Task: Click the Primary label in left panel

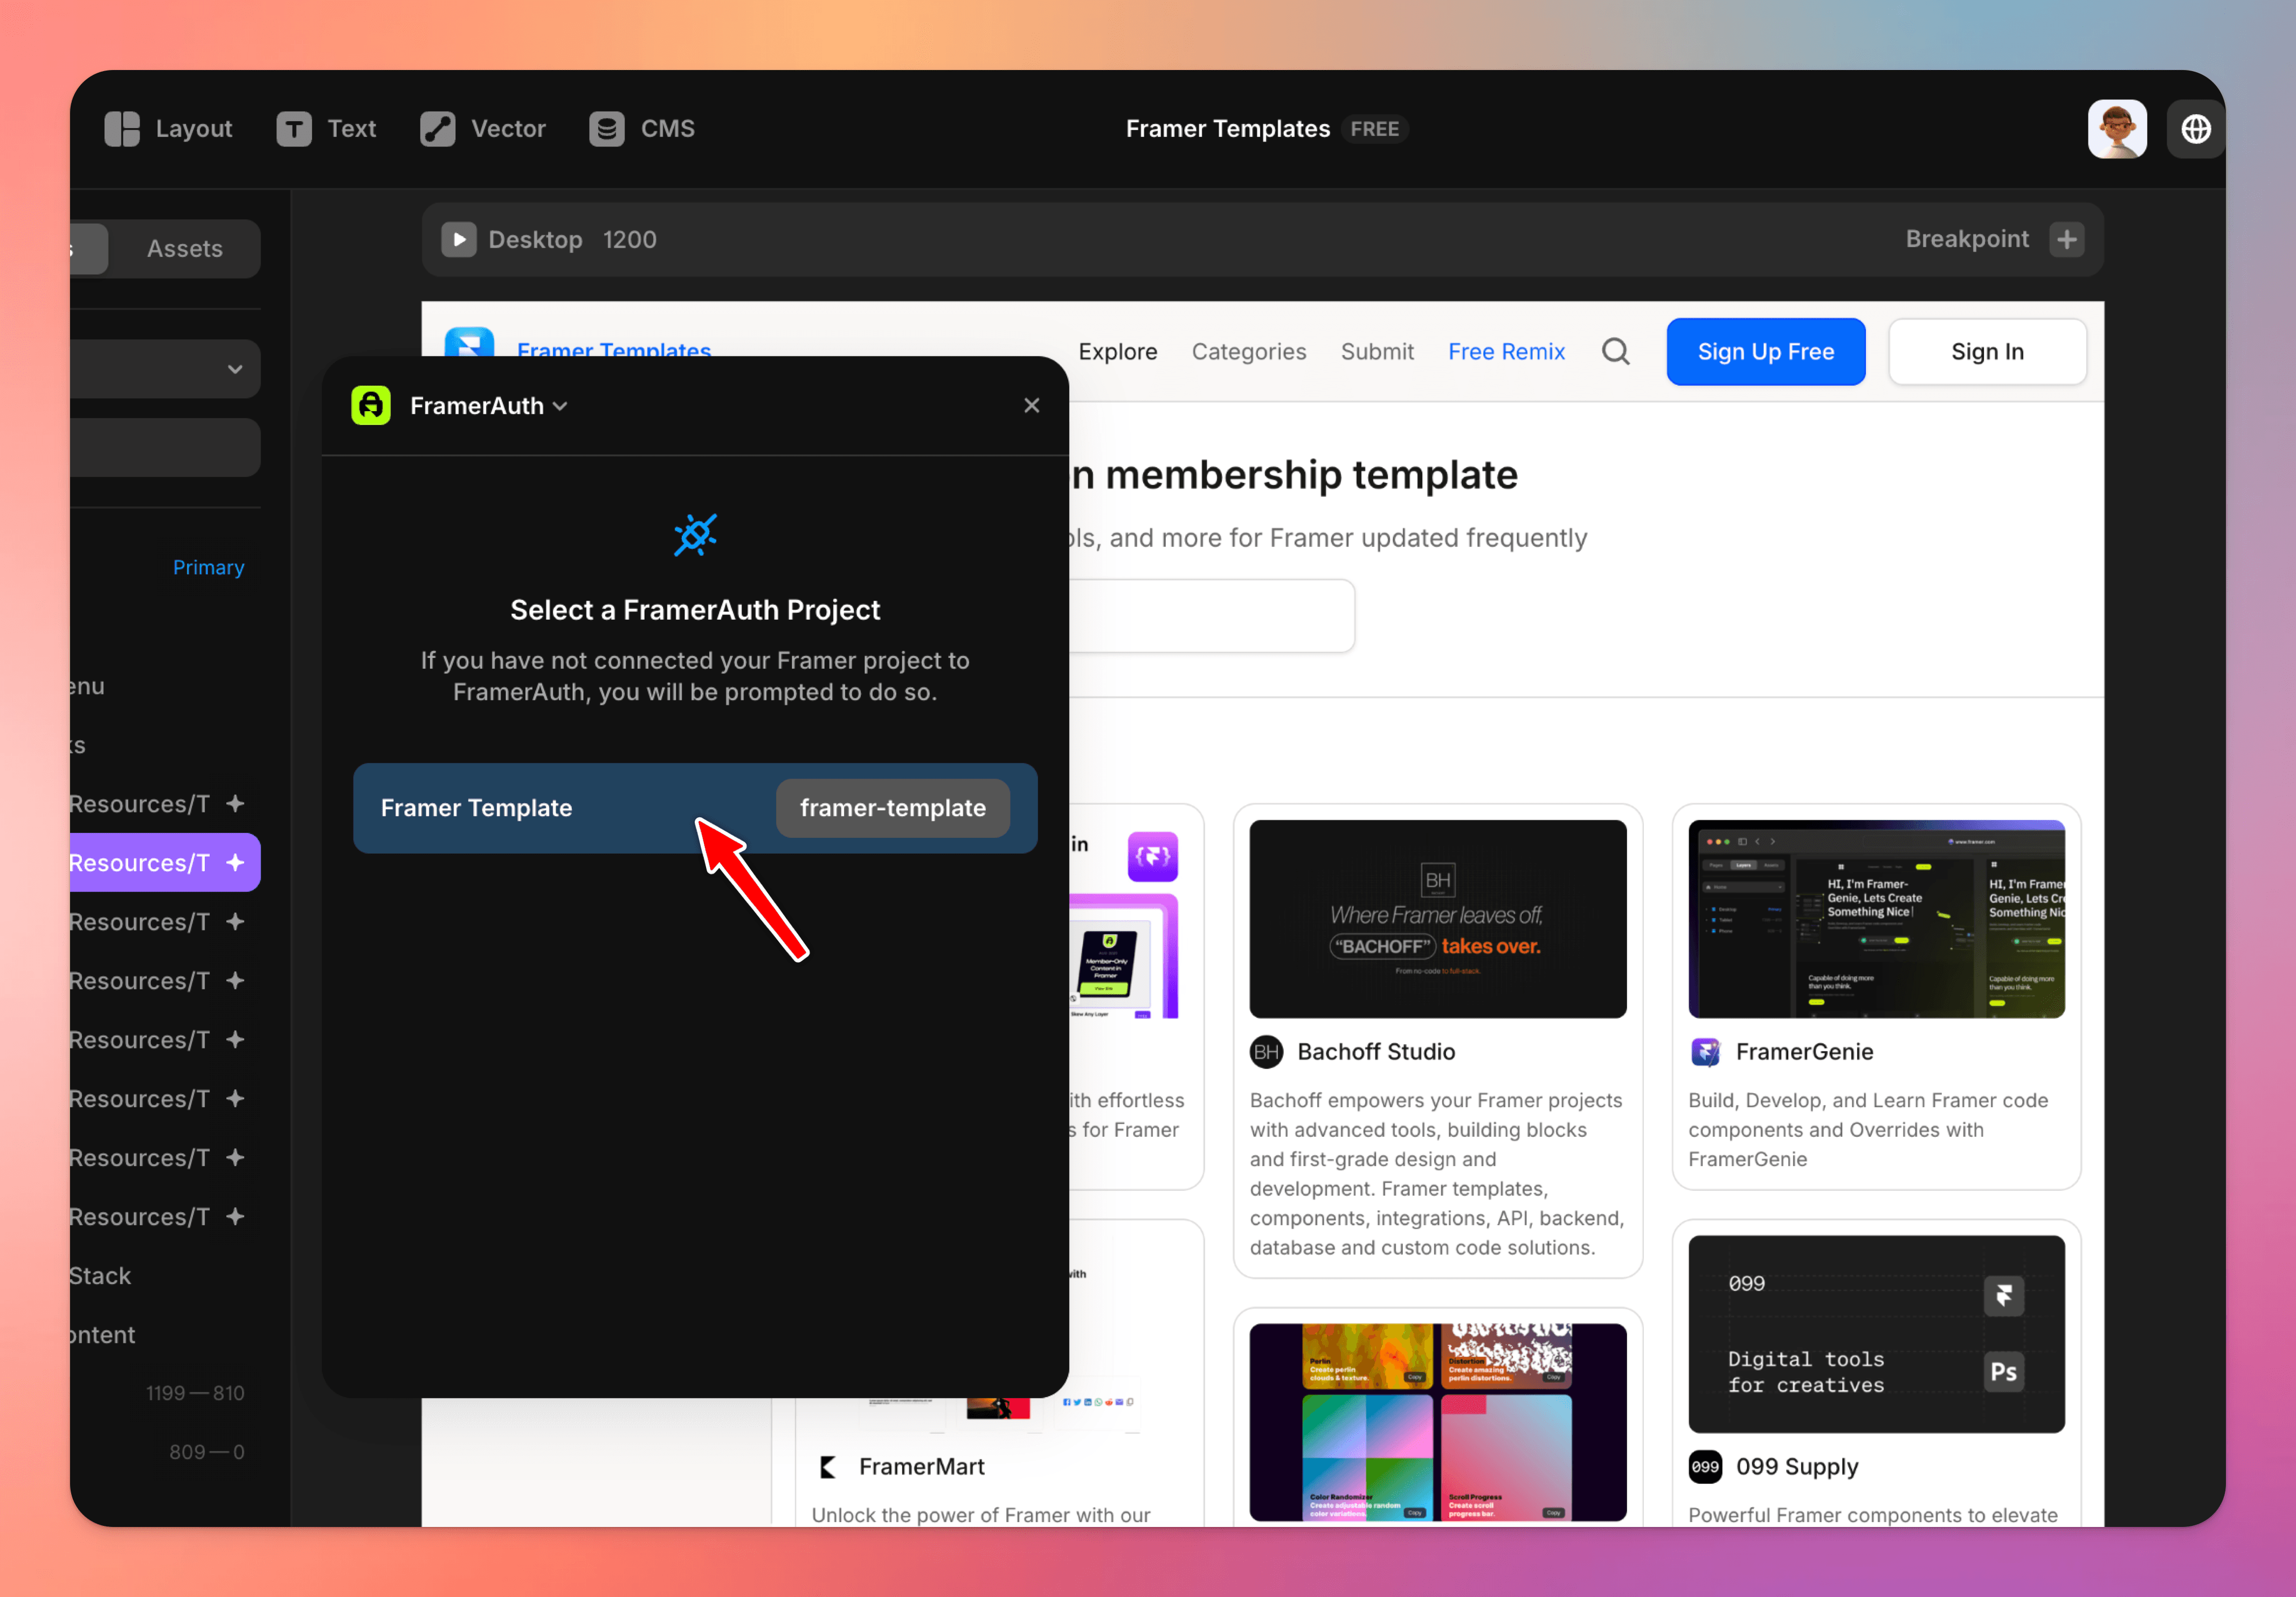Action: [x=209, y=568]
